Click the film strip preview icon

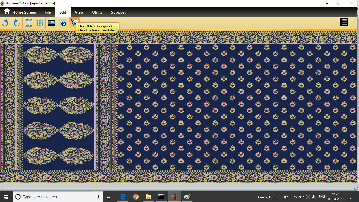pos(52,23)
